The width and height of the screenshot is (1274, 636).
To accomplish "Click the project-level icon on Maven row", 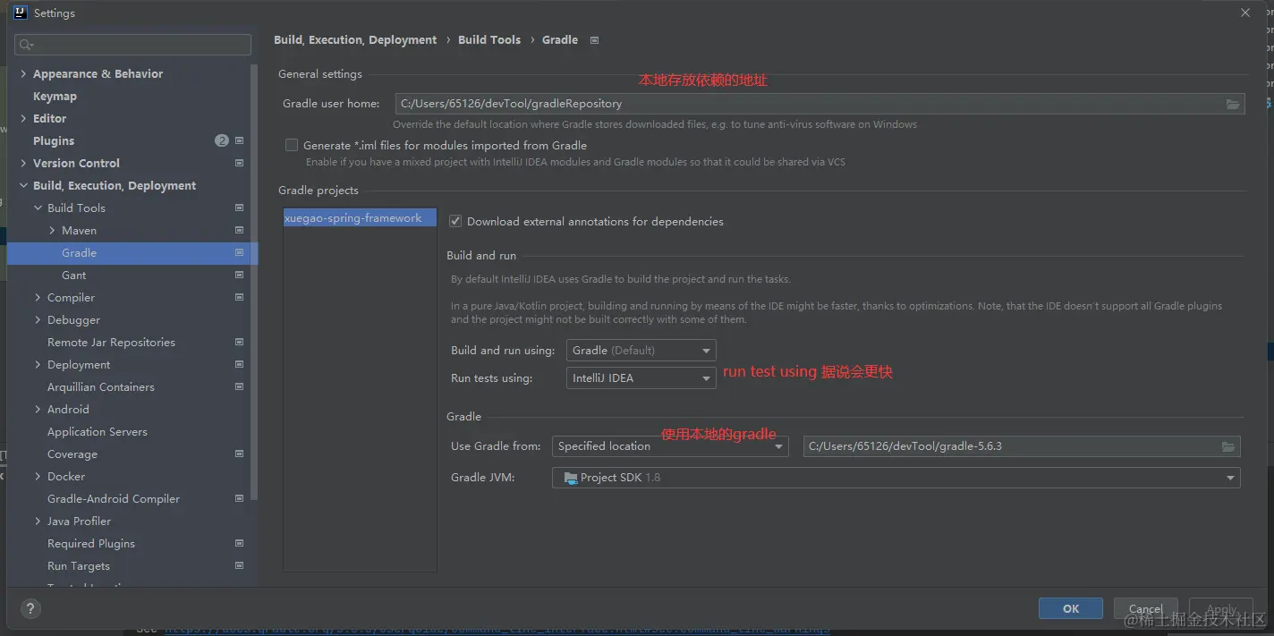I will pyautogui.click(x=239, y=230).
